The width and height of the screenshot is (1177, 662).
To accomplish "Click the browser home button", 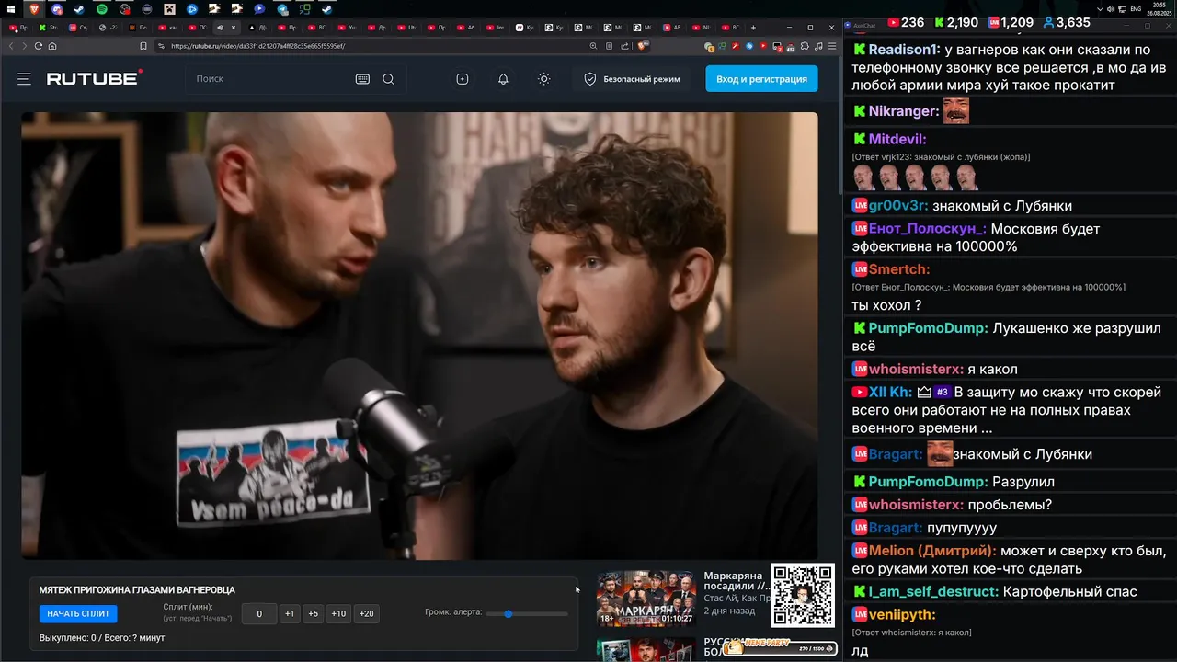I will tap(52, 46).
